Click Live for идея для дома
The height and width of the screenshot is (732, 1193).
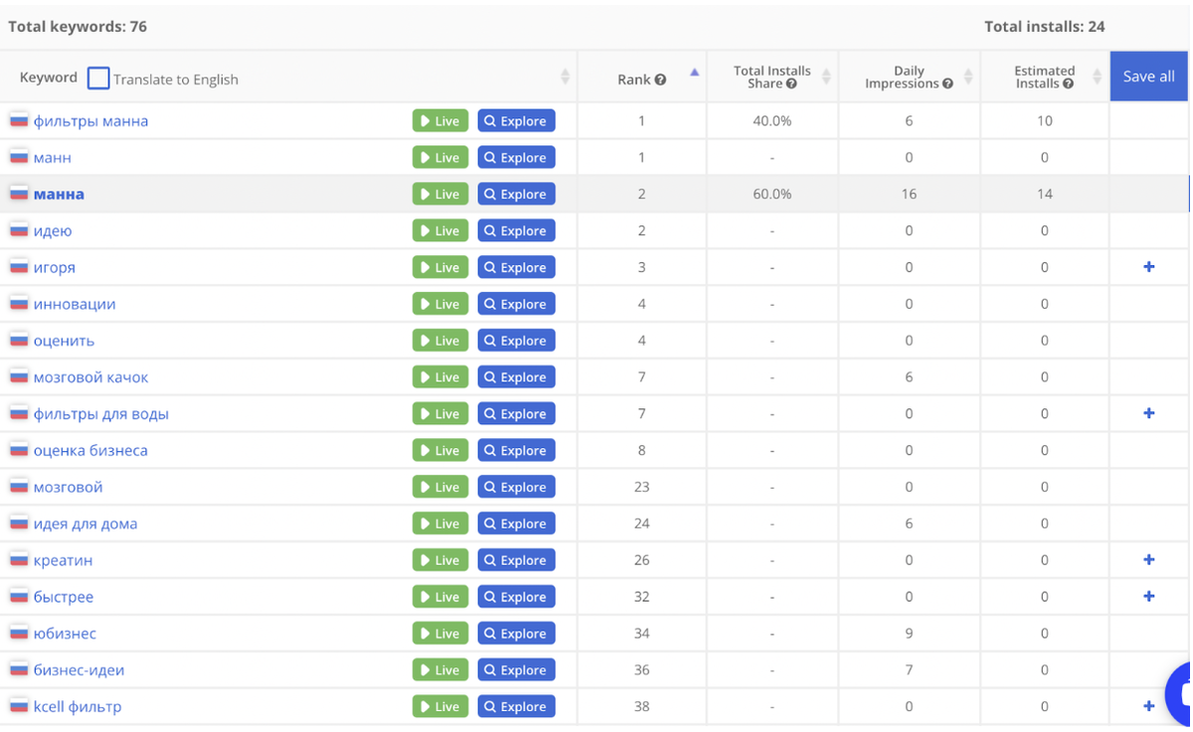[440, 523]
